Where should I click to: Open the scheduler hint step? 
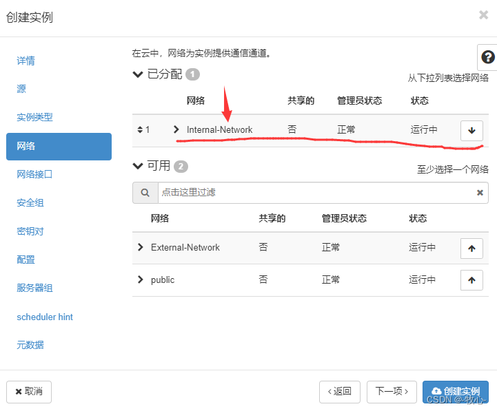tap(45, 317)
